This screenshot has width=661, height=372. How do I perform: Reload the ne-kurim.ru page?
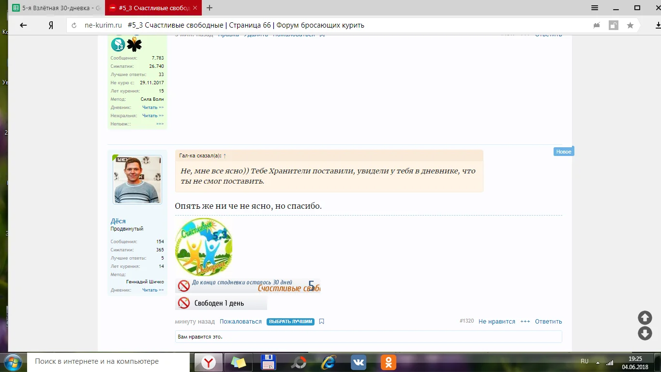[x=74, y=25]
